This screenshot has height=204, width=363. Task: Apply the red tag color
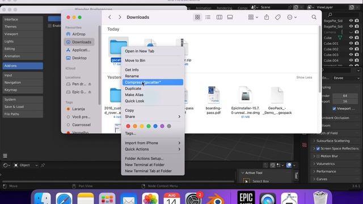point(128,126)
